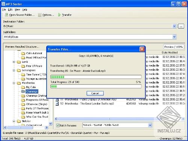Viewport: 188px width, 141px height.
Task: Click folder icon beside Otherwise (Single)
Action: pyautogui.click(x=23, y=104)
